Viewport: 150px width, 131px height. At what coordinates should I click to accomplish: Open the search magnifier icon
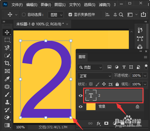(x=121, y=15)
